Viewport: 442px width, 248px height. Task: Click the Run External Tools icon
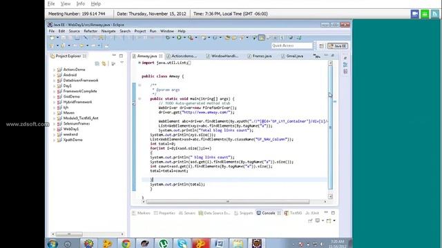191,38
